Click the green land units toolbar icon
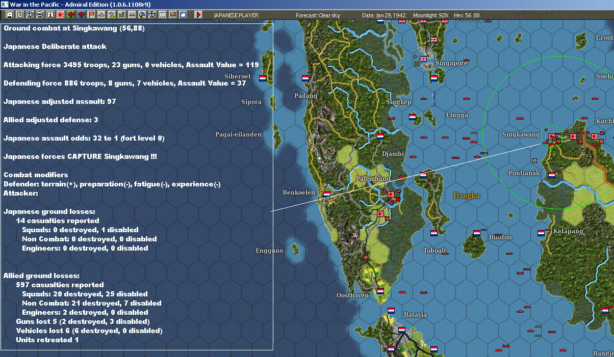This screenshot has width=614, height=357. click(121, 15)
